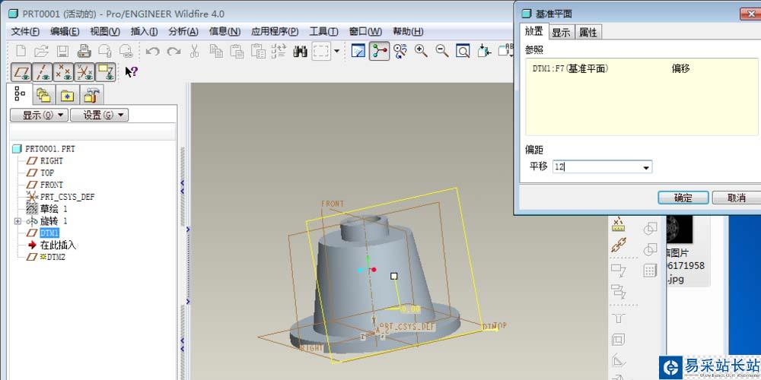Open the 设置(G) dropdown button
This screenshot has width=761, height=380.
pos(100,115)
